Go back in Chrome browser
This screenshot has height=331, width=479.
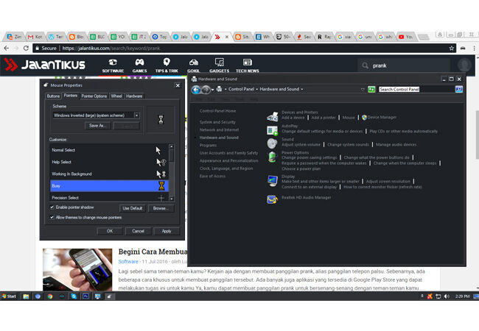click(x=7, y=48)
